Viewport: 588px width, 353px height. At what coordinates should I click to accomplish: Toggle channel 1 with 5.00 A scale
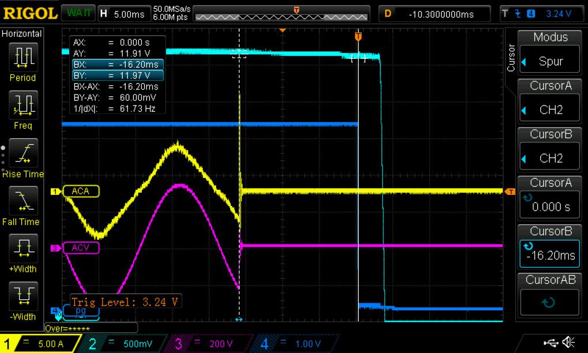pos(40,343)
